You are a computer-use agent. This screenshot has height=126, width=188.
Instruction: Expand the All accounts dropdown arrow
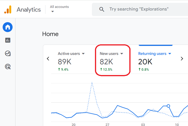53,11
